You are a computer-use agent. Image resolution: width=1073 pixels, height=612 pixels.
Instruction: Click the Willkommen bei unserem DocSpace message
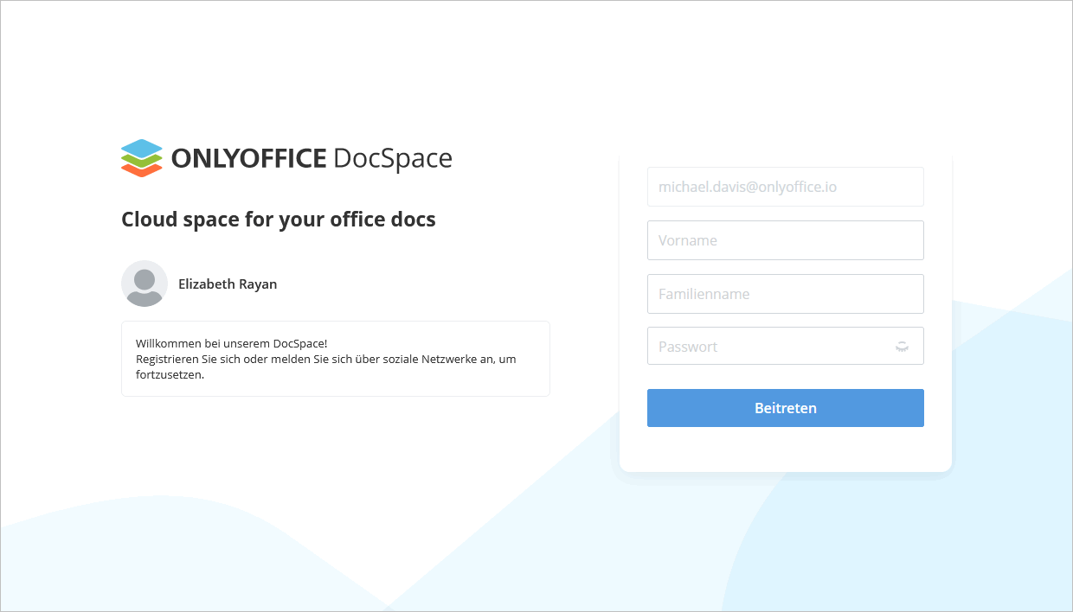coord(336,359)
